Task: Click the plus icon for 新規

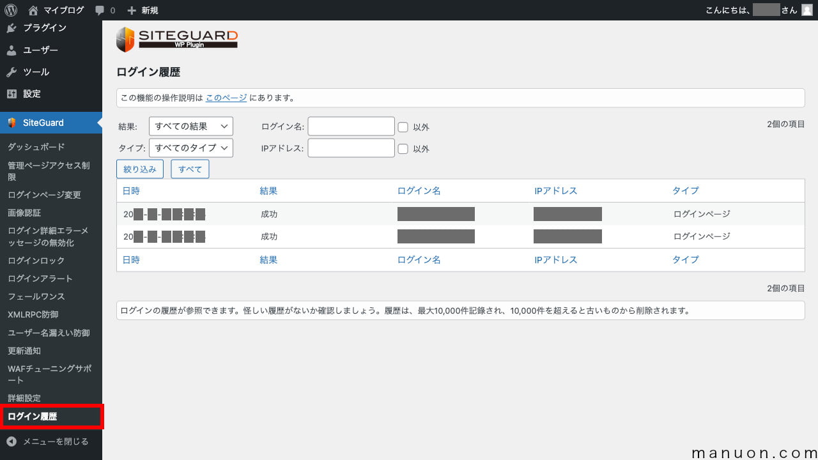Action: click(x=132, y=10)
